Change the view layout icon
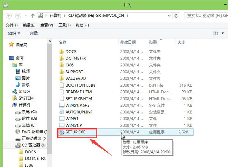This screenshot has height=167, width=228. click(216, 33)
